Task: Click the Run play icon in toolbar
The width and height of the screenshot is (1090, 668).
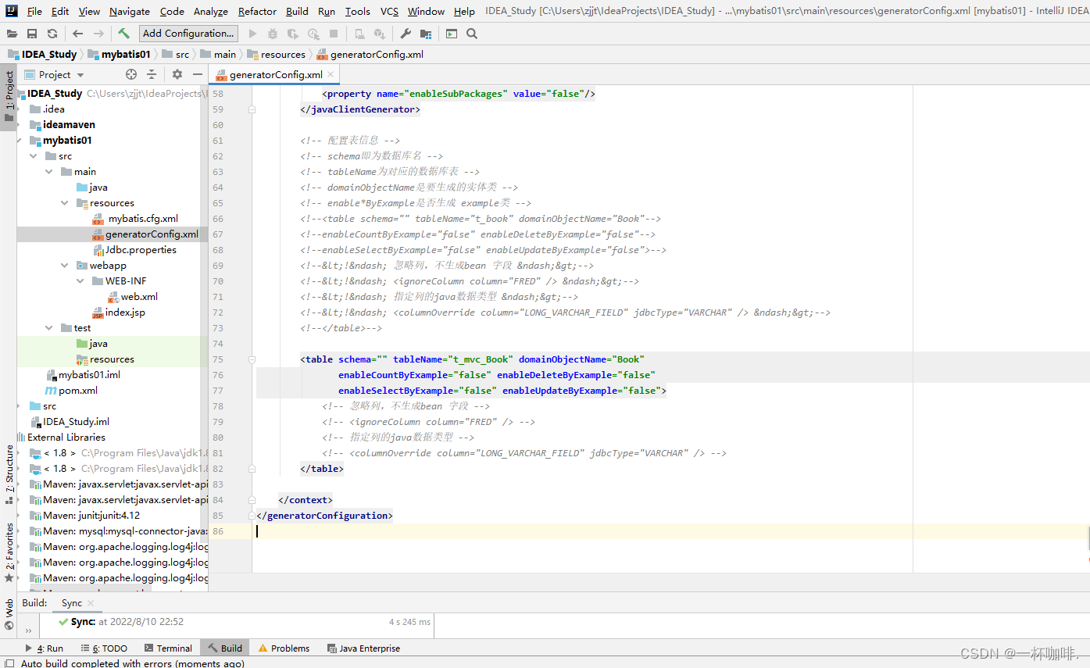Action: click(252, 34)
